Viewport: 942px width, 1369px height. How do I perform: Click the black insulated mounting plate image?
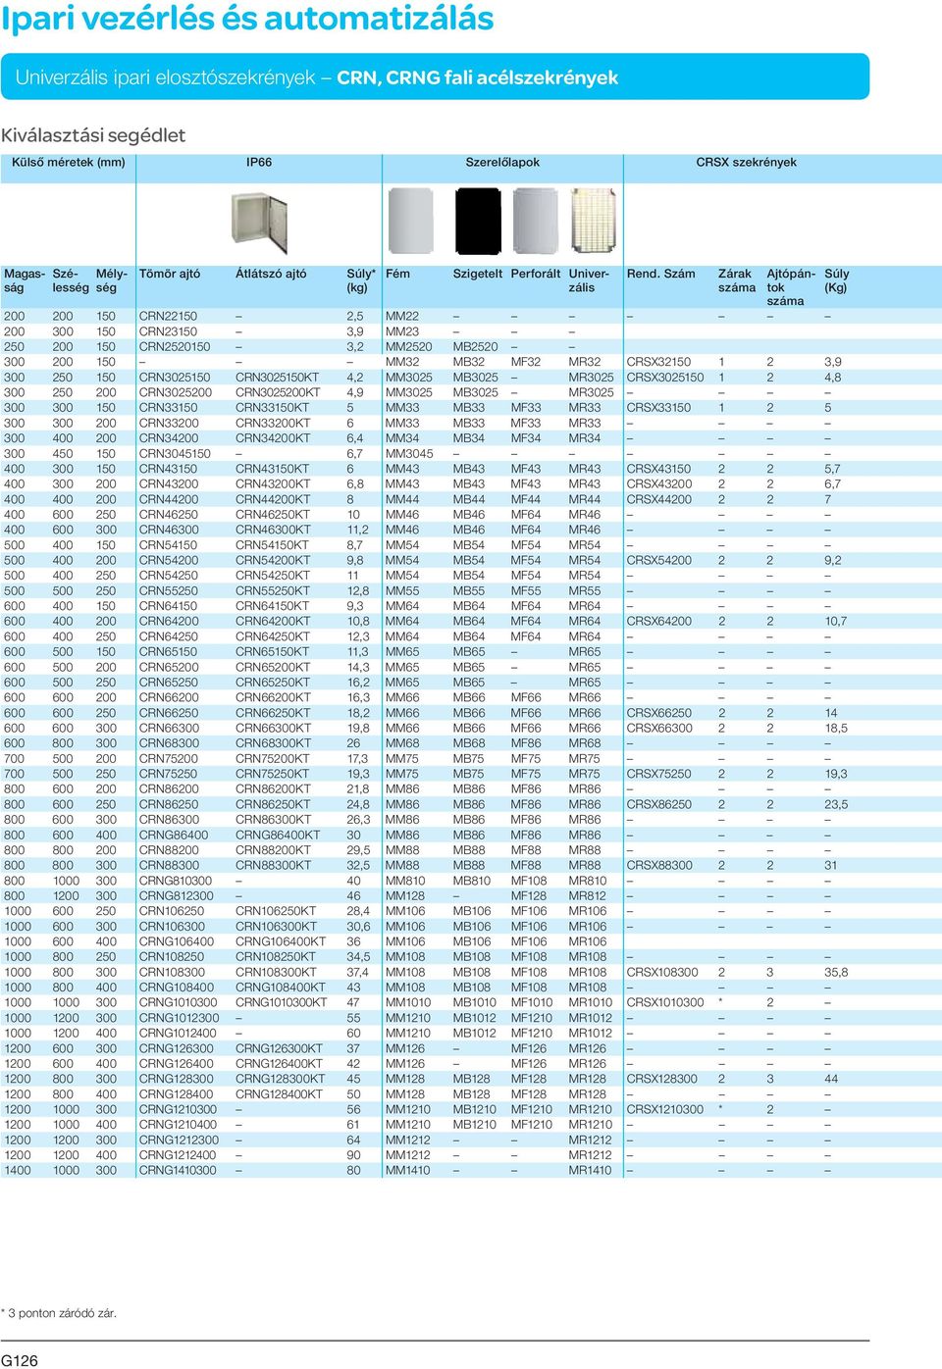click(478, 222)
